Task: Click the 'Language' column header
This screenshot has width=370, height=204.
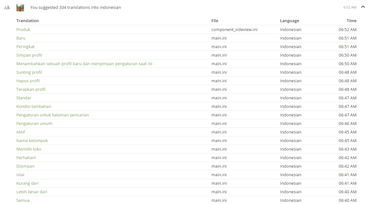Action: pos(290,21)
